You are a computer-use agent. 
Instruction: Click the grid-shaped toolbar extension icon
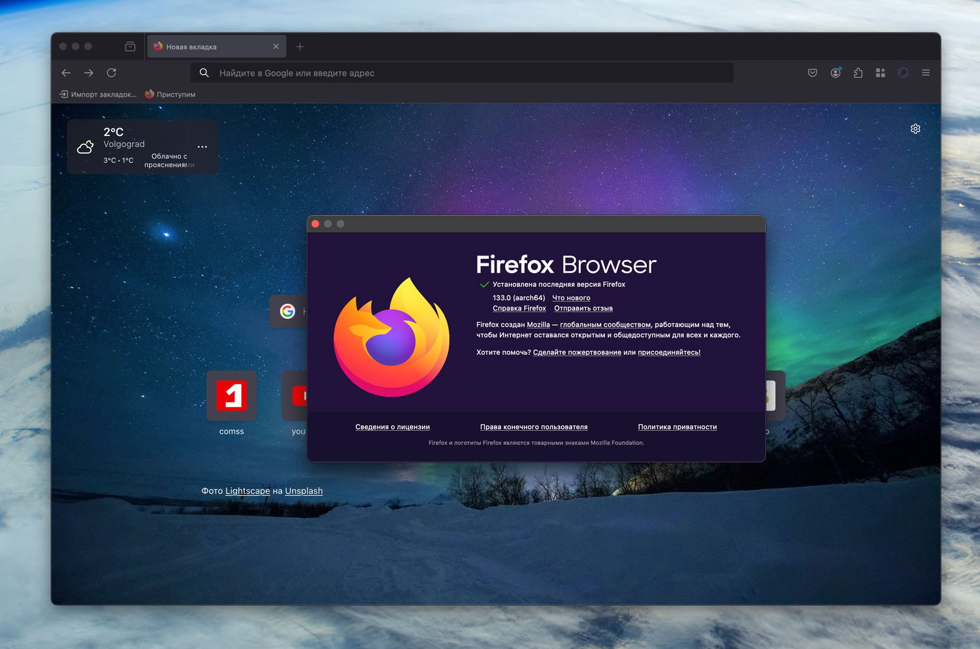click(881, 73)
